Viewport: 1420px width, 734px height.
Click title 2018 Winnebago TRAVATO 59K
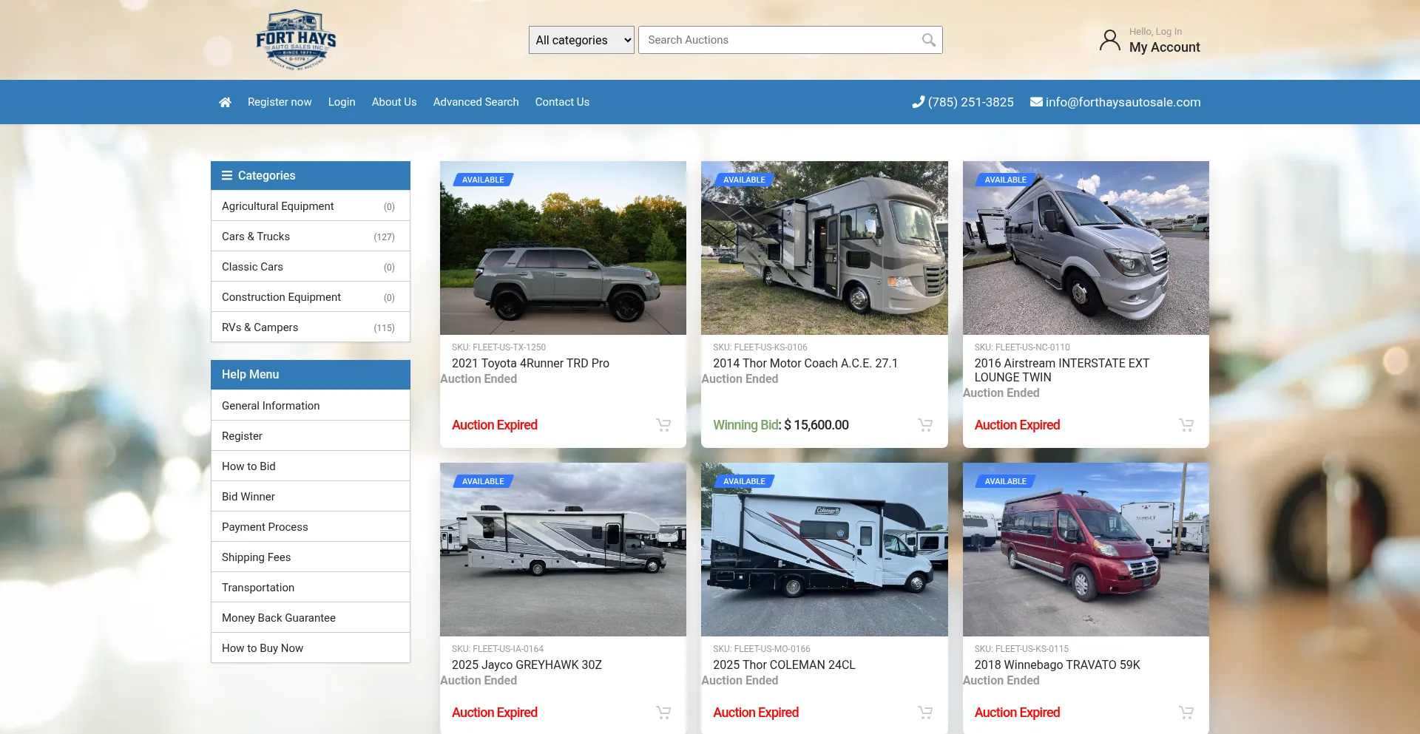click(1058, 665)
